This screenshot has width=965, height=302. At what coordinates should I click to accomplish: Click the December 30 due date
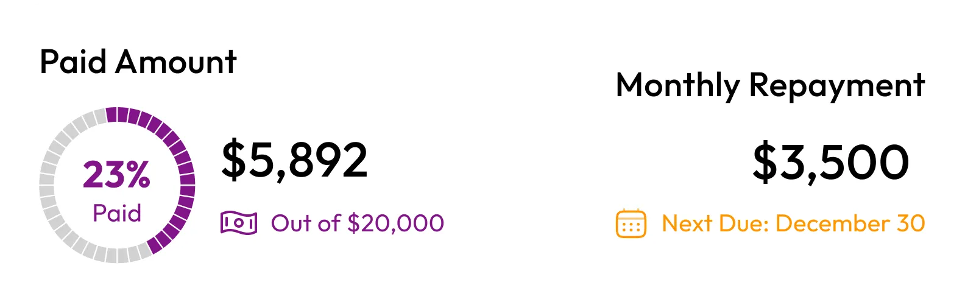click(x=850, y=223)
